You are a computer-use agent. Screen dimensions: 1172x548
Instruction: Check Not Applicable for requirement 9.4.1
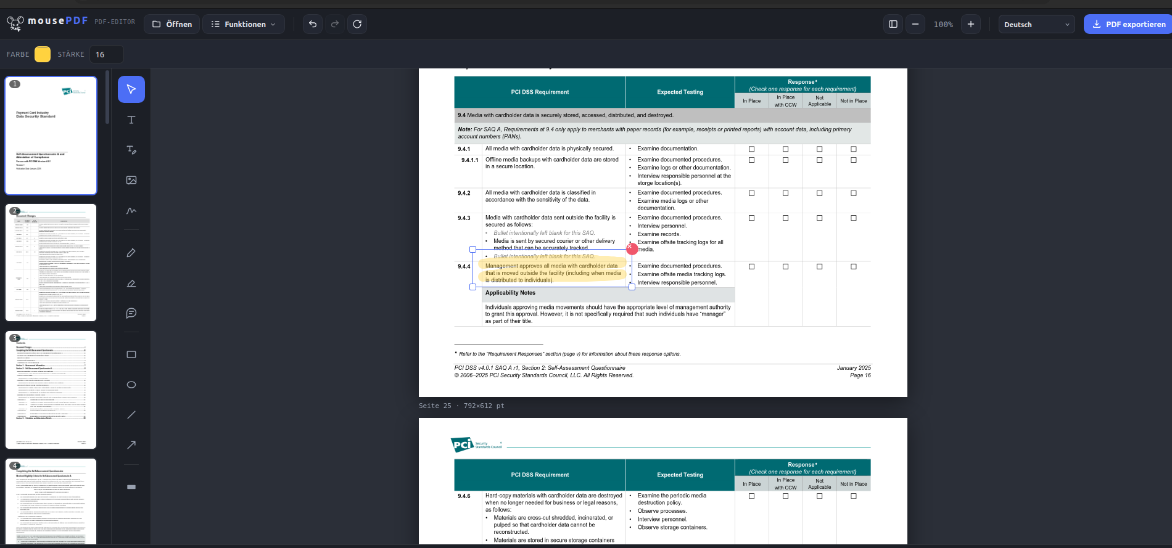coord(819,149)
